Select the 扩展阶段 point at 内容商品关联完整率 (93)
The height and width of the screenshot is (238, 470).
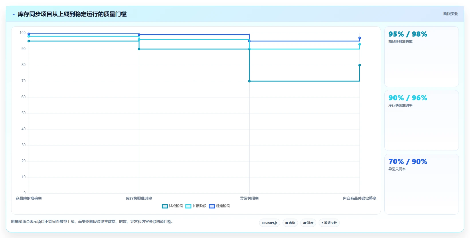coord(360,44)
